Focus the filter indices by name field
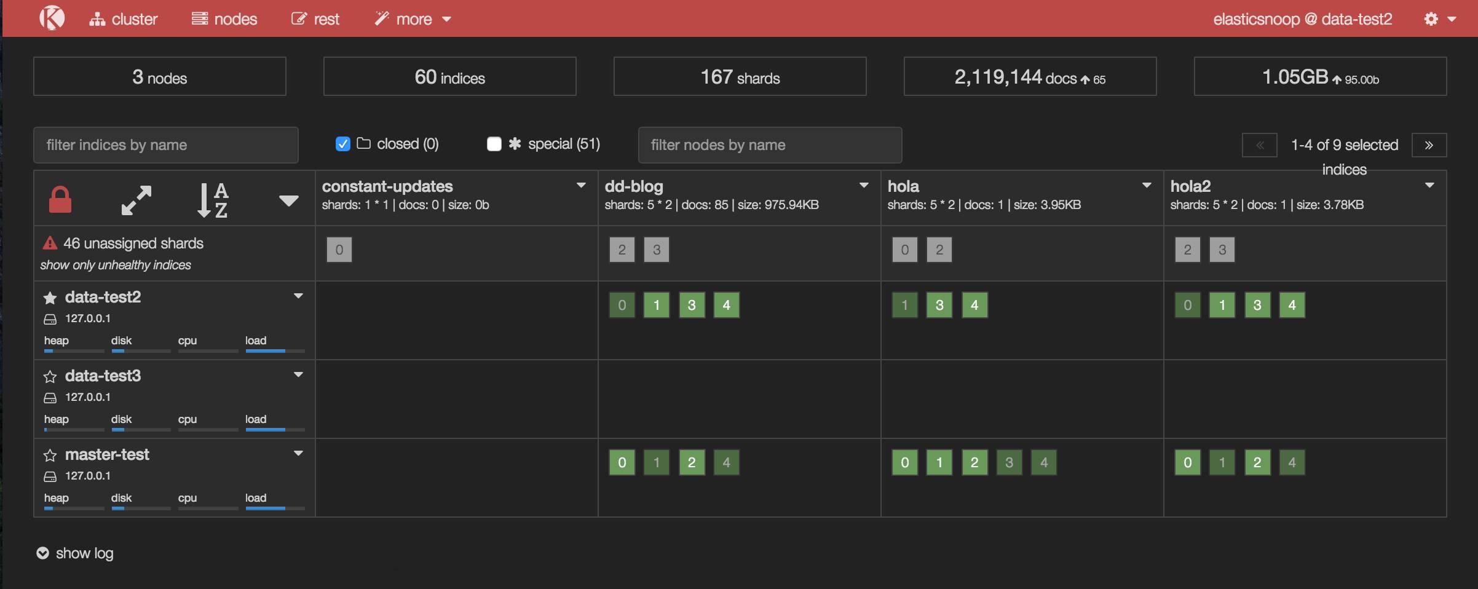The image size is (1478, 589). [166, 145]
